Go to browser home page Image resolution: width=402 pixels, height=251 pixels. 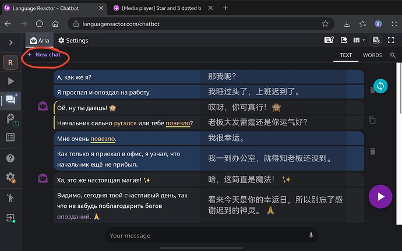(x=55, y=24)
